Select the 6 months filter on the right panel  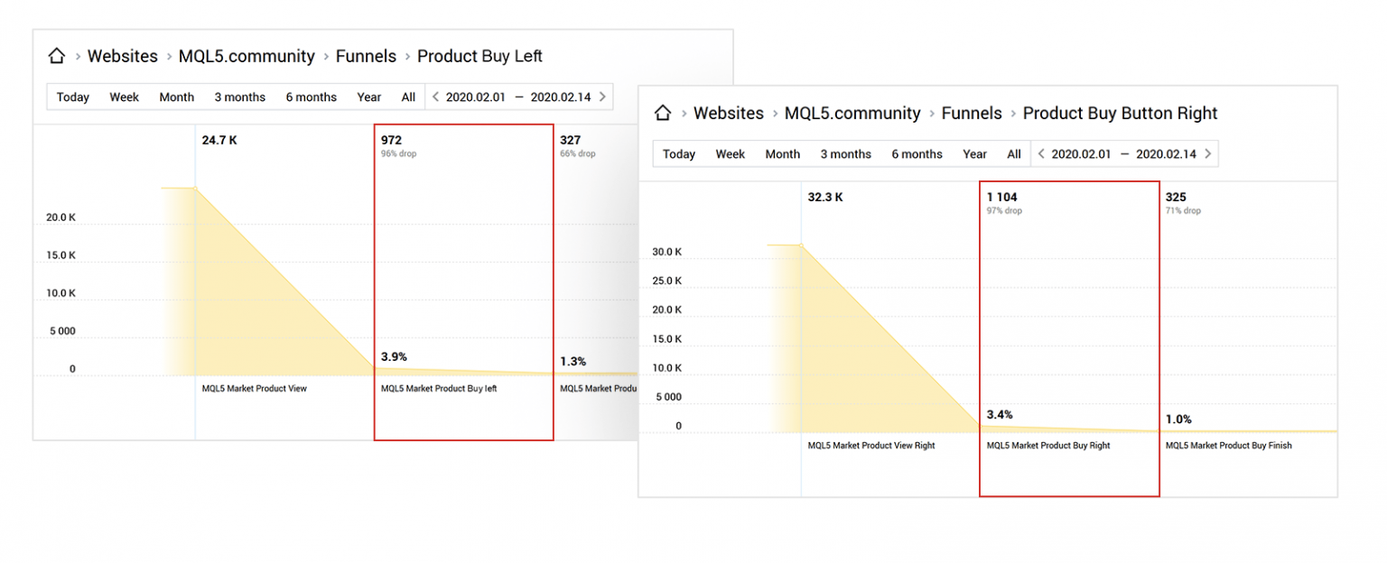click(x=917, y=153)
